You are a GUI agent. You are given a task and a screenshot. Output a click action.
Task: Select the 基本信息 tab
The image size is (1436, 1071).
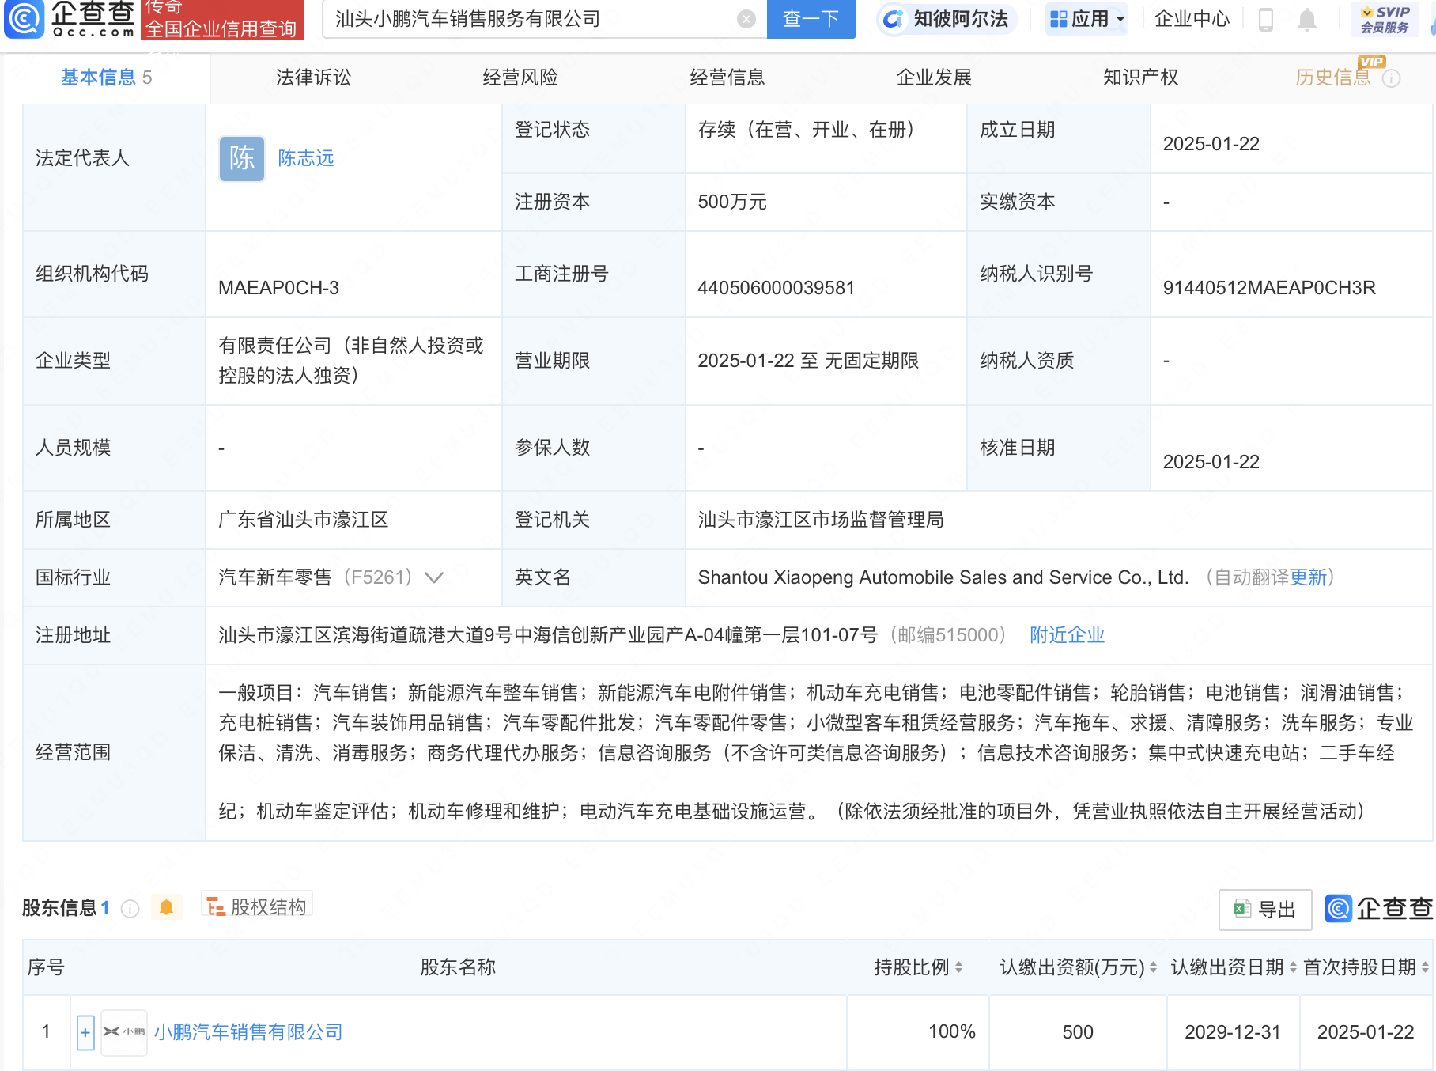106,78
